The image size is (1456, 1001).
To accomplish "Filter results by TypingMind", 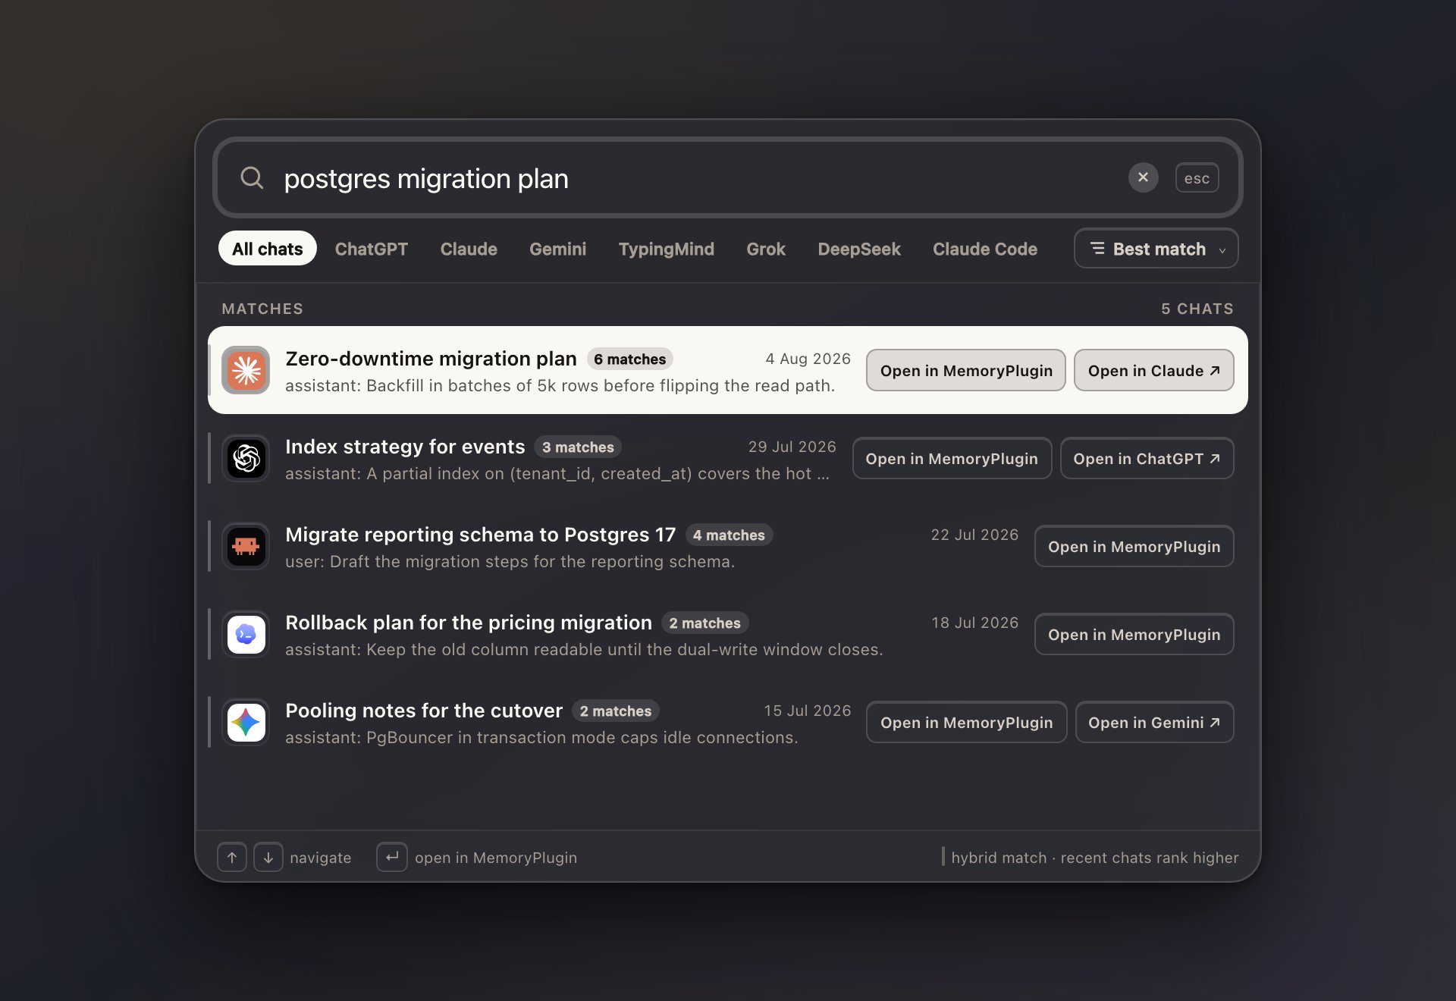I will coord(666,249).
